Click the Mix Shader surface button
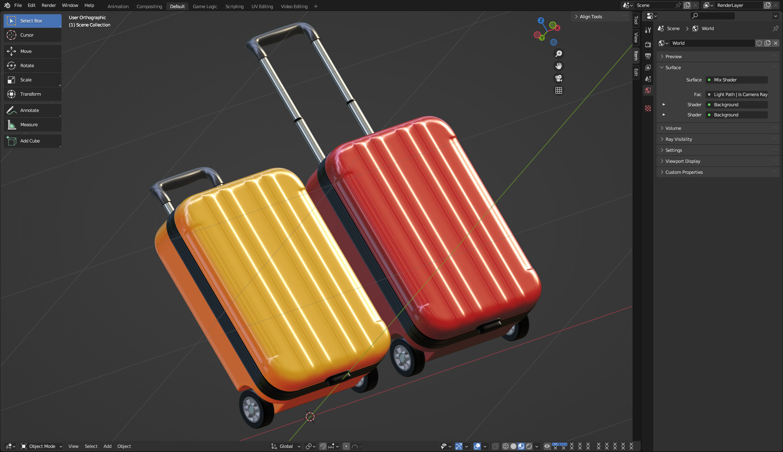 [x=737, y=80]
